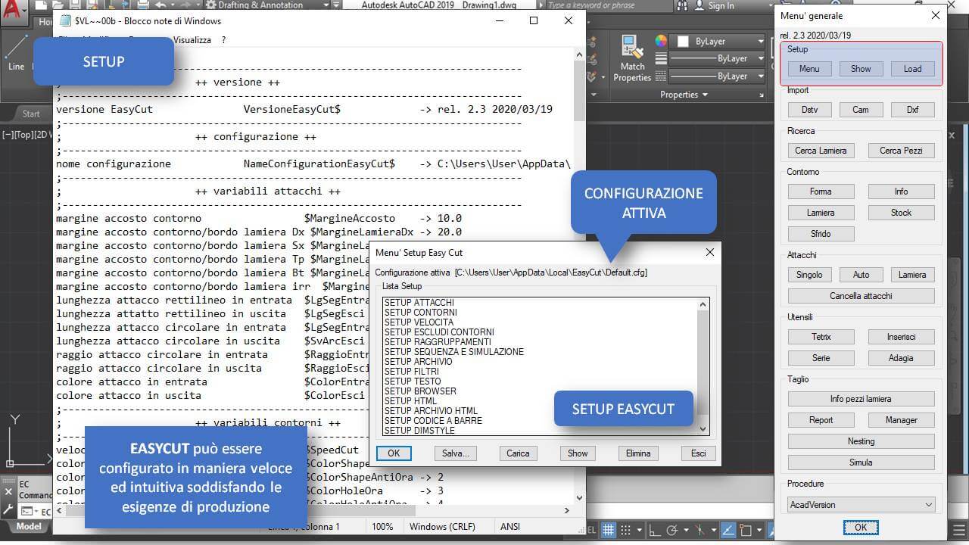The image size is (969, 545).
Task: Toggle ortho mode in status bar
Action: [x=654, y=531]
